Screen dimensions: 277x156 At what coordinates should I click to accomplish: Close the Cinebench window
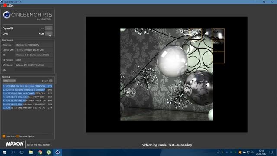point(272,2)
